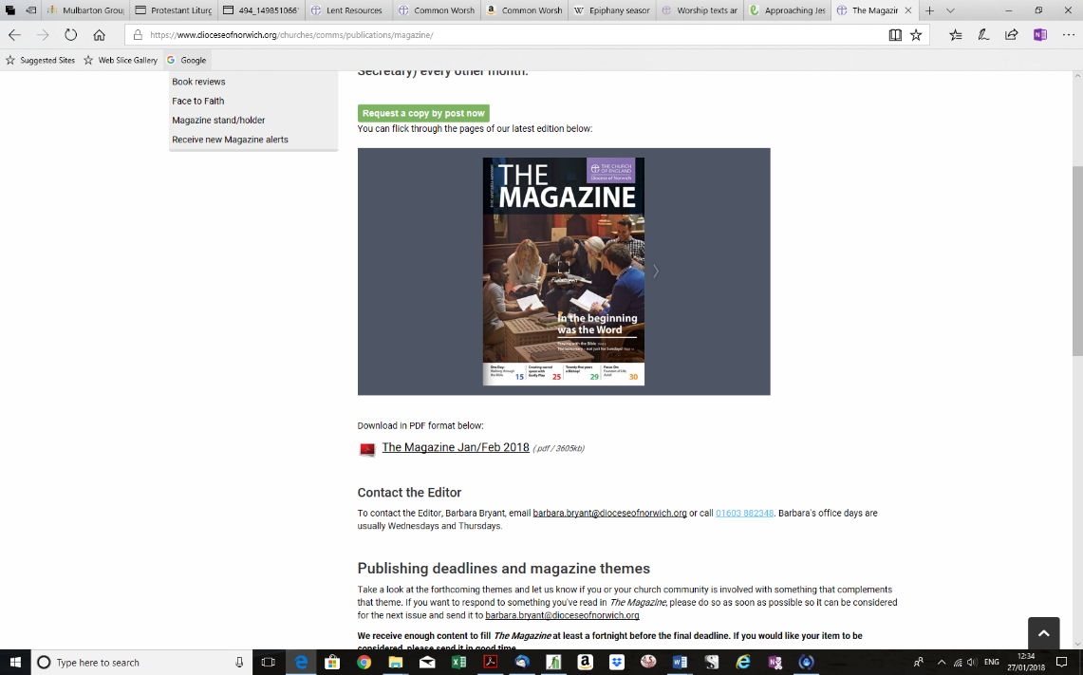Call phone number 01603 882348
This screenshot has width=1083, height=675.
coord(744,514)
